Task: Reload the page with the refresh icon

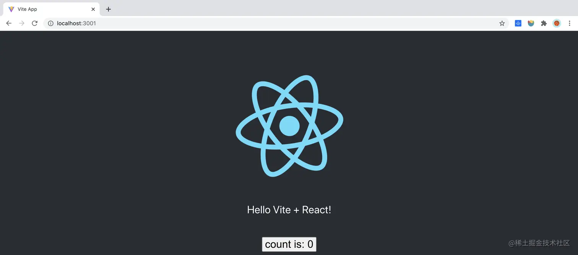Action: tap(34, 23)
